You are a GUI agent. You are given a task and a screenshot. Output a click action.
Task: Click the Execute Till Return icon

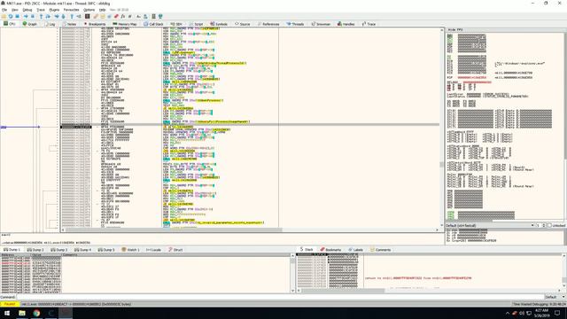click(x=72, y=16)
